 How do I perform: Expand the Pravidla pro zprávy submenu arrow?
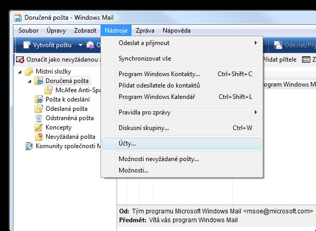256,112
